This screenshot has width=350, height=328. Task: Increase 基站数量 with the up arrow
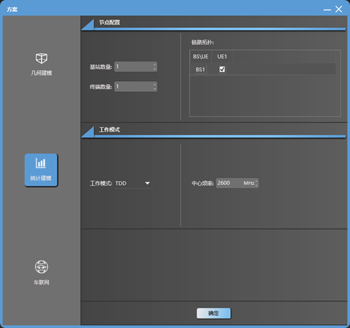pyautogui.click(x=155, y=65)
